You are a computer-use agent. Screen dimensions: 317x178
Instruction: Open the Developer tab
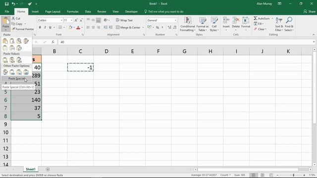[131, 11]
